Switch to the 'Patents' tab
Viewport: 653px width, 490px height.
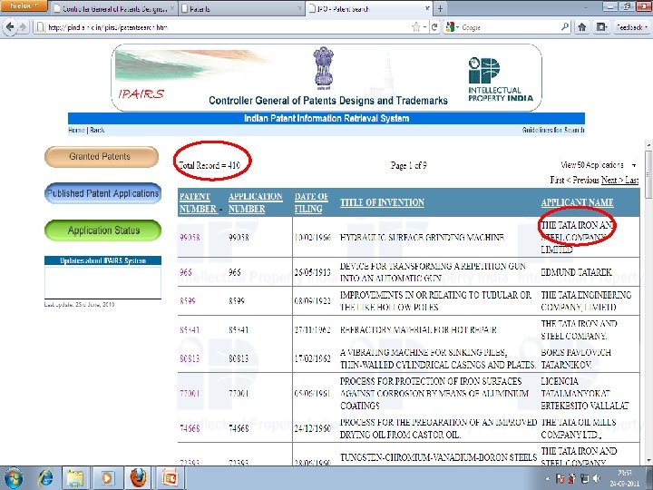[241, 9]
